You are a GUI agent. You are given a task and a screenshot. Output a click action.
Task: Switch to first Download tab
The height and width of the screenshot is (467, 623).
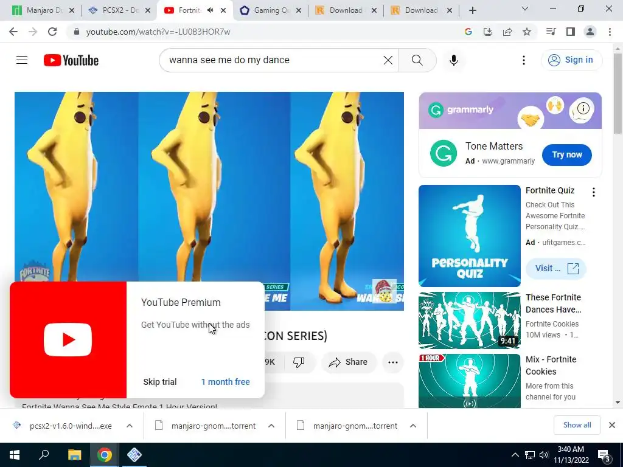click(346, 10)
